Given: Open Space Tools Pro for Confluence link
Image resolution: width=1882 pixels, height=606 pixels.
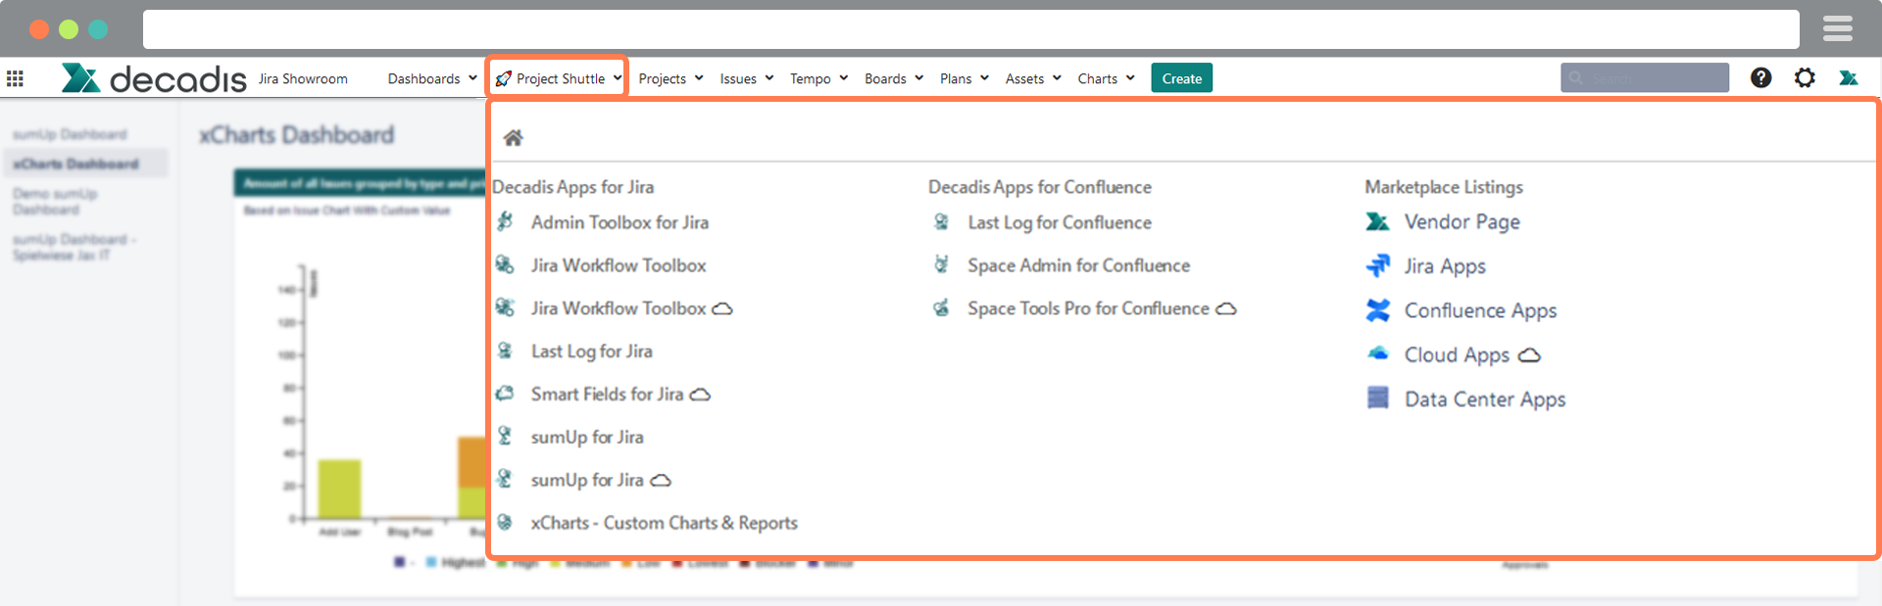Looking at the screenshot, I should (x=1087, y=308).
